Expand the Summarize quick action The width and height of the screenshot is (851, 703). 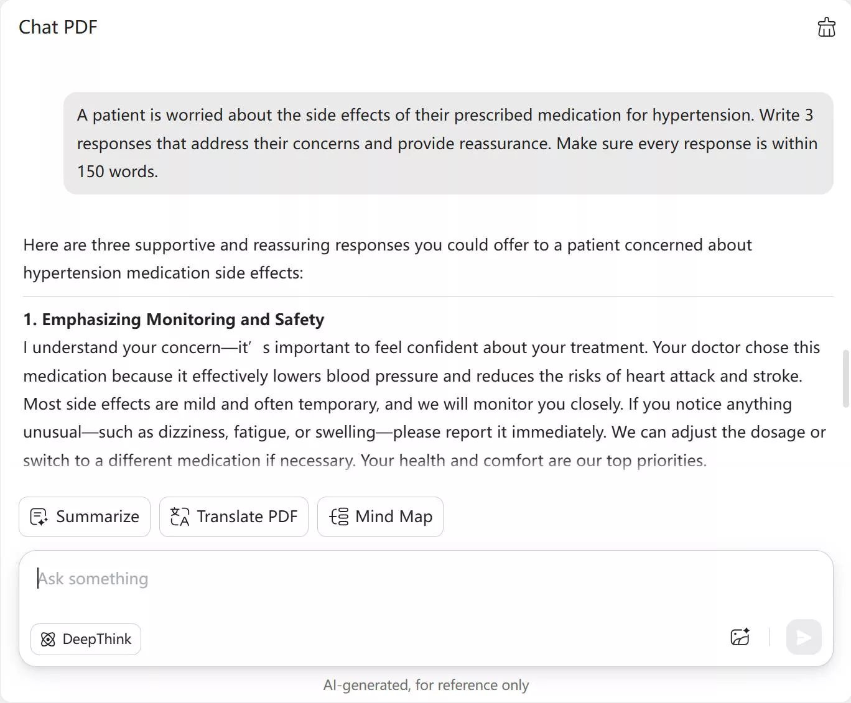84,517
